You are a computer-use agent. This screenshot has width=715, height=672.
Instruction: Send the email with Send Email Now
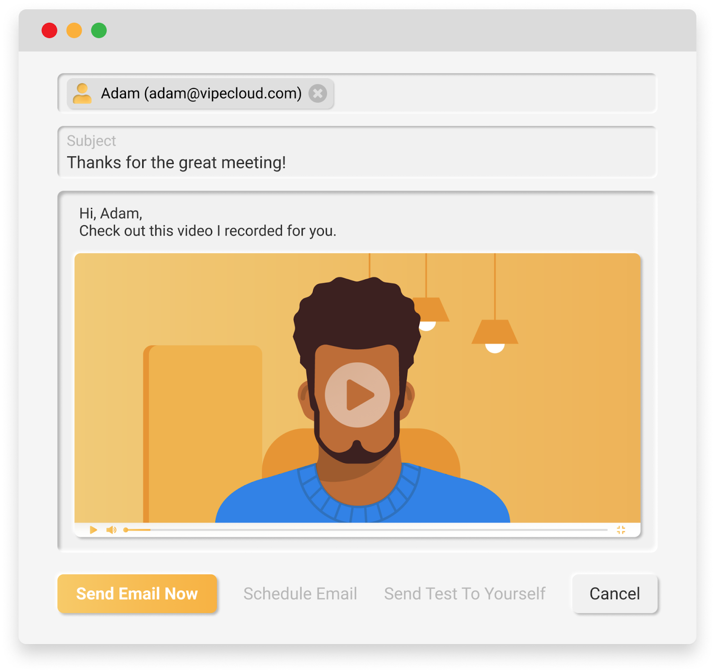pos(137,594)
